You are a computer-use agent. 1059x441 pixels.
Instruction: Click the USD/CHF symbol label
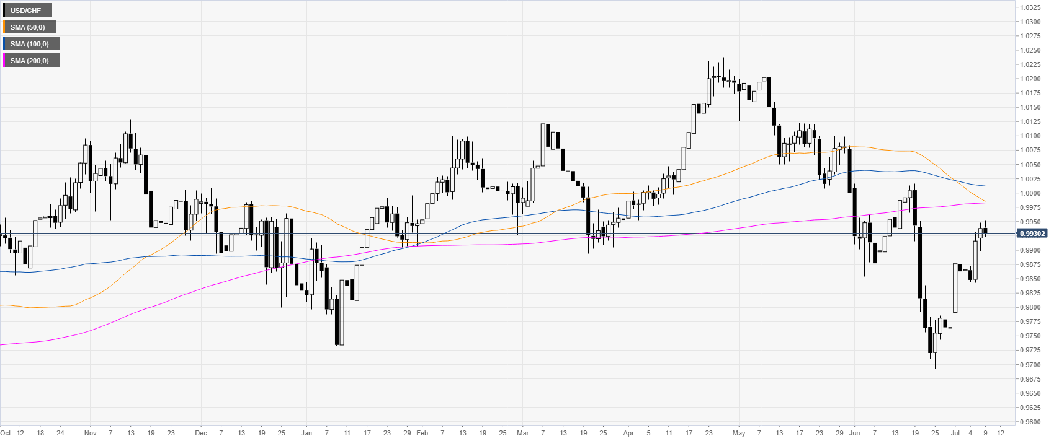(26, 11)
